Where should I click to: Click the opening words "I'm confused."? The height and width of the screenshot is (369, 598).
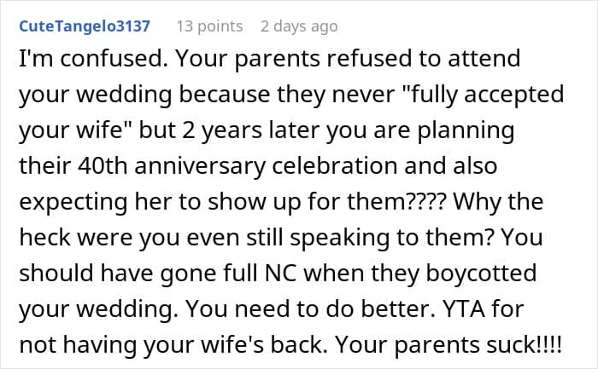point(93,58)
